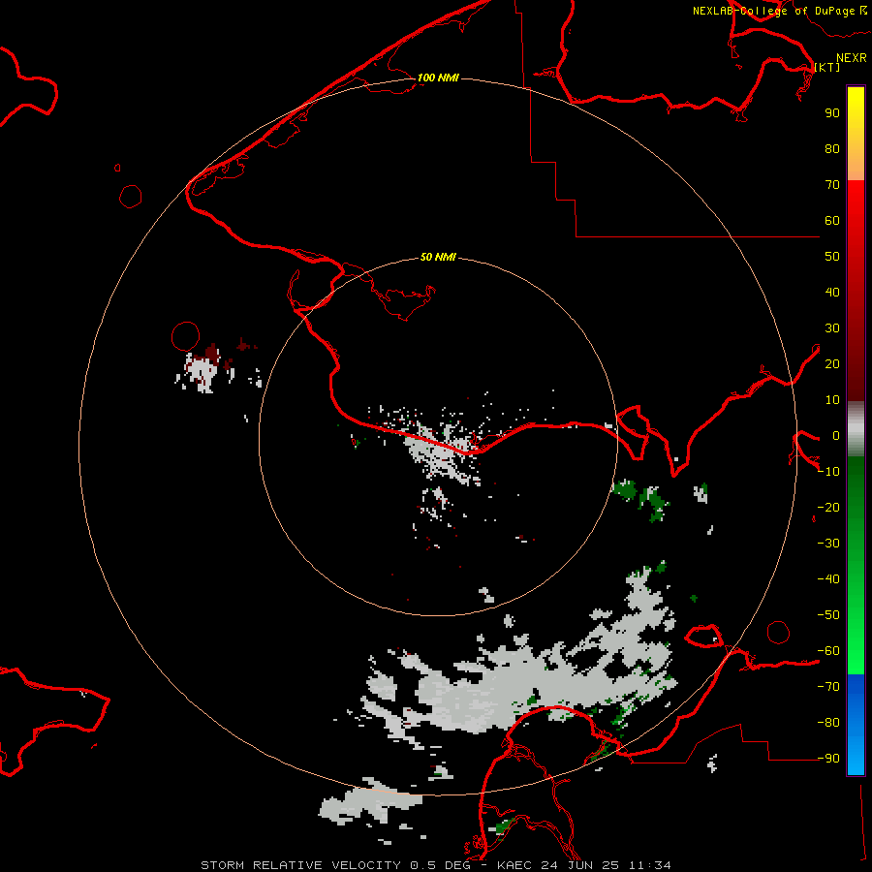Viewport: 872px width, 872px height.
Task: Pick the red segment of the velocity color bar
Action: (856, 291)
